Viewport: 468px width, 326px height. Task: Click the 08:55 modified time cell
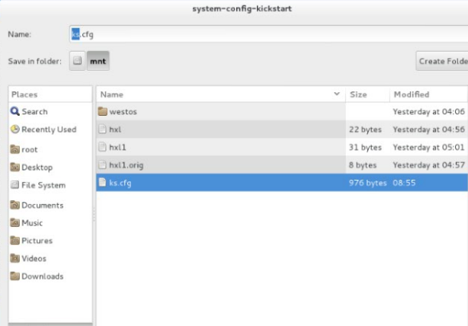pos(404,183)
